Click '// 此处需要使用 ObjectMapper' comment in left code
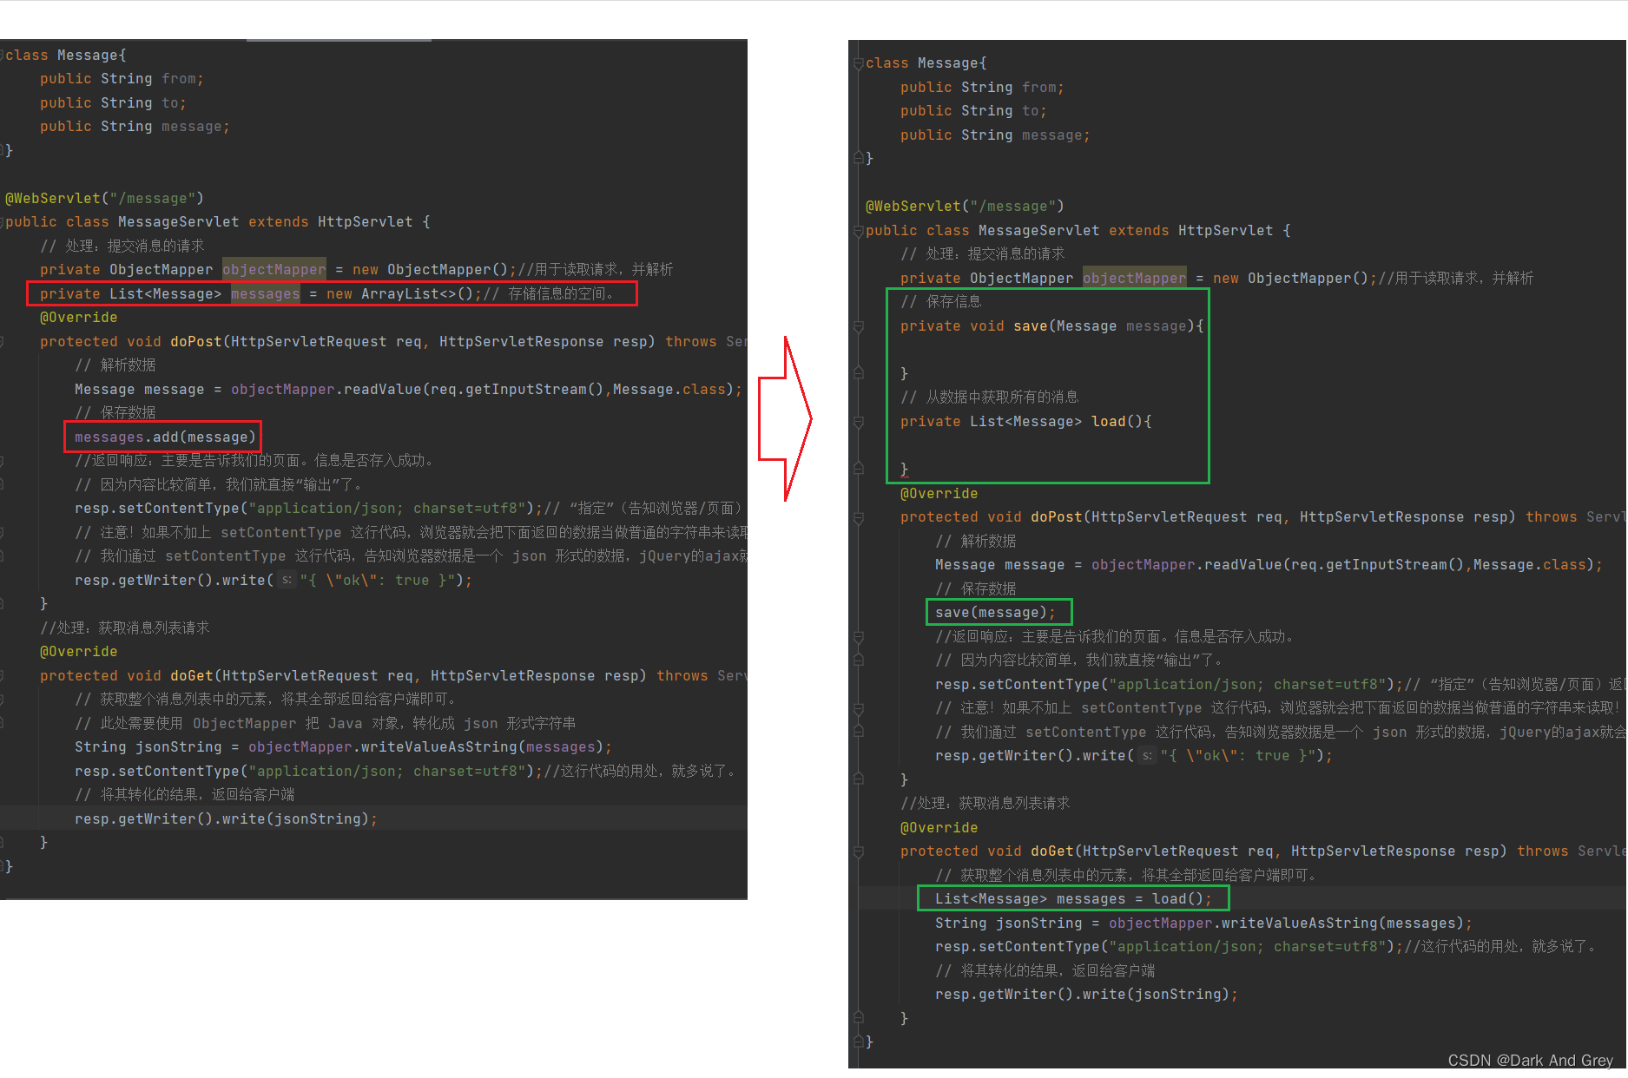 (x=325, y=724)
